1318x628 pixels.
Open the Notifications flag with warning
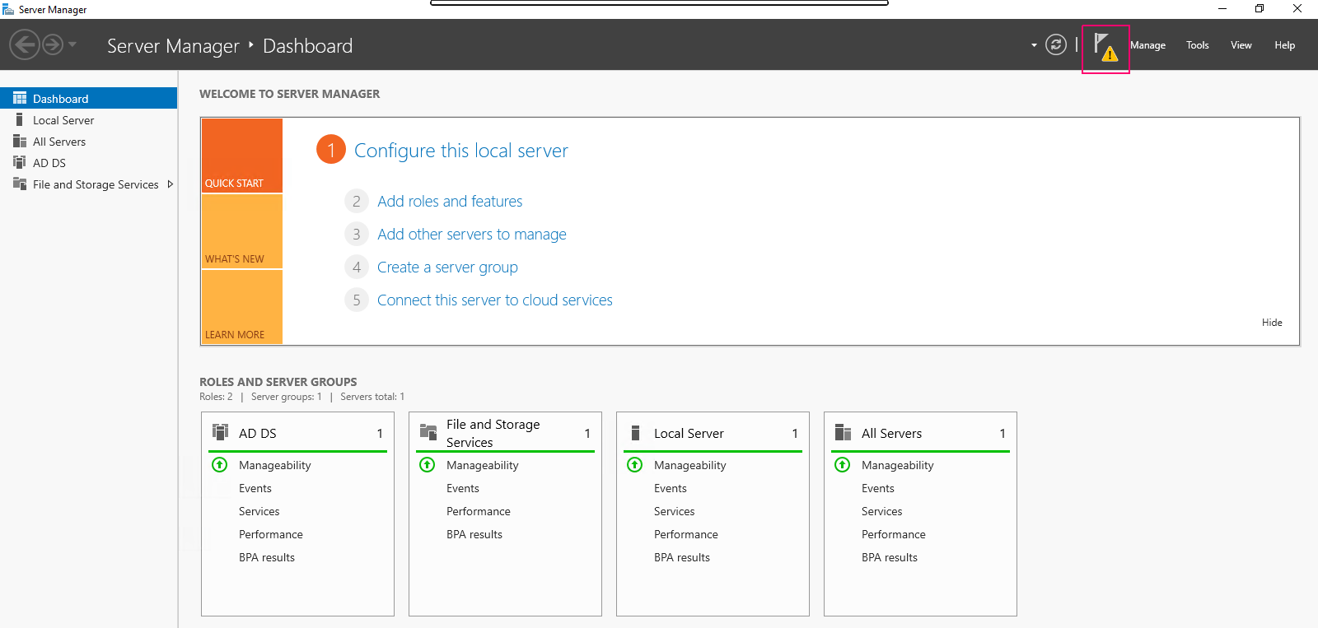[x=1105, y=47]
